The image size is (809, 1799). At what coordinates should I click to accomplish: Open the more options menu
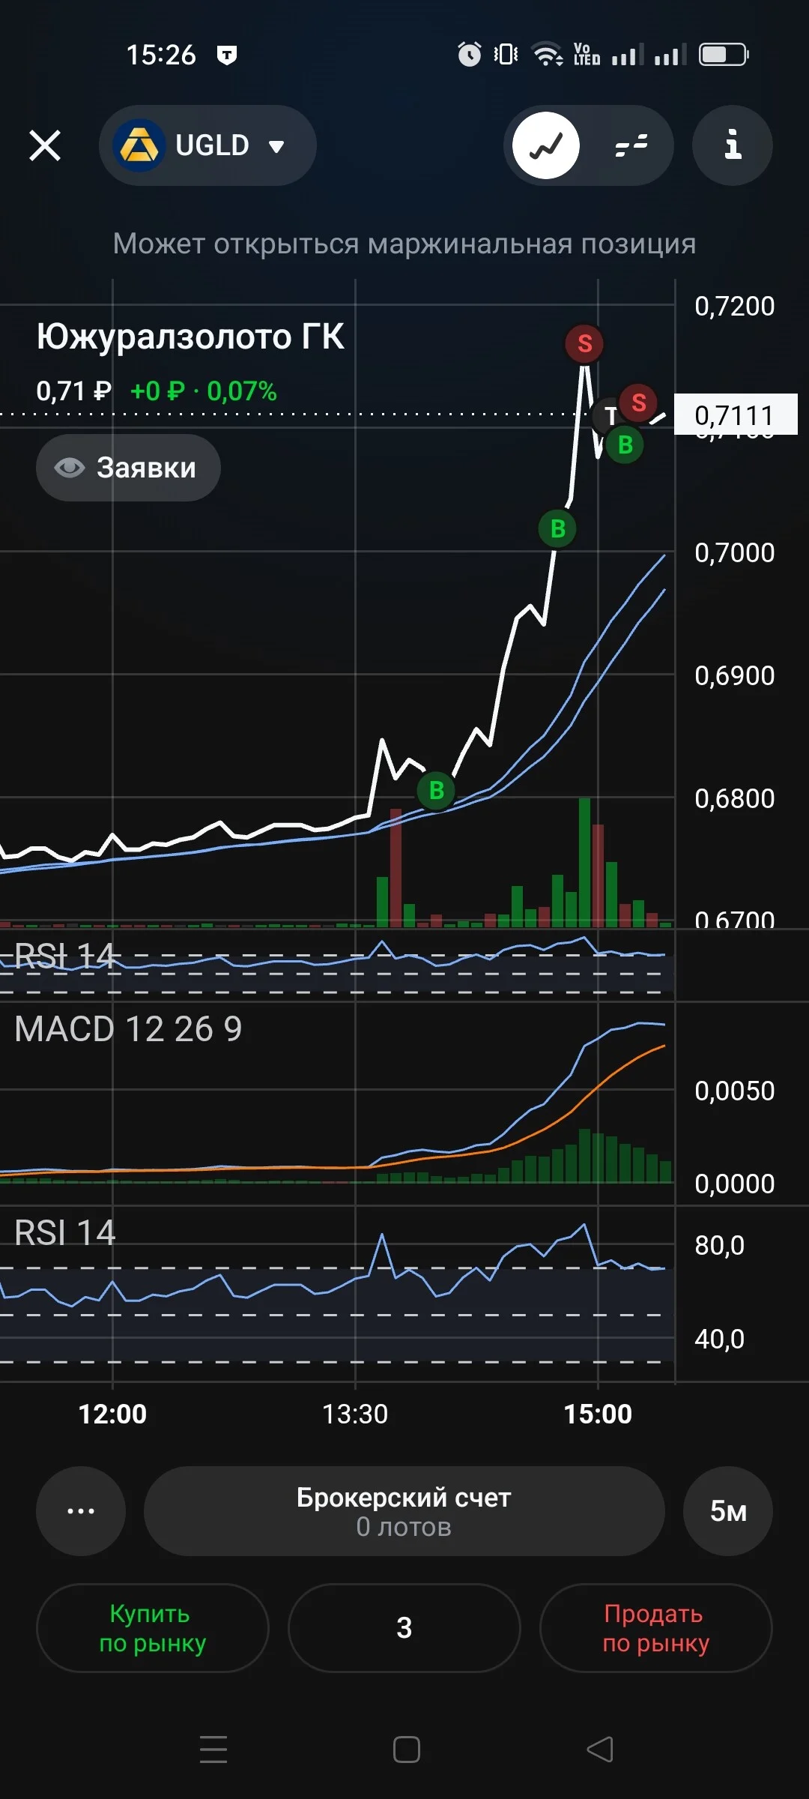(x=81, y=1511)
